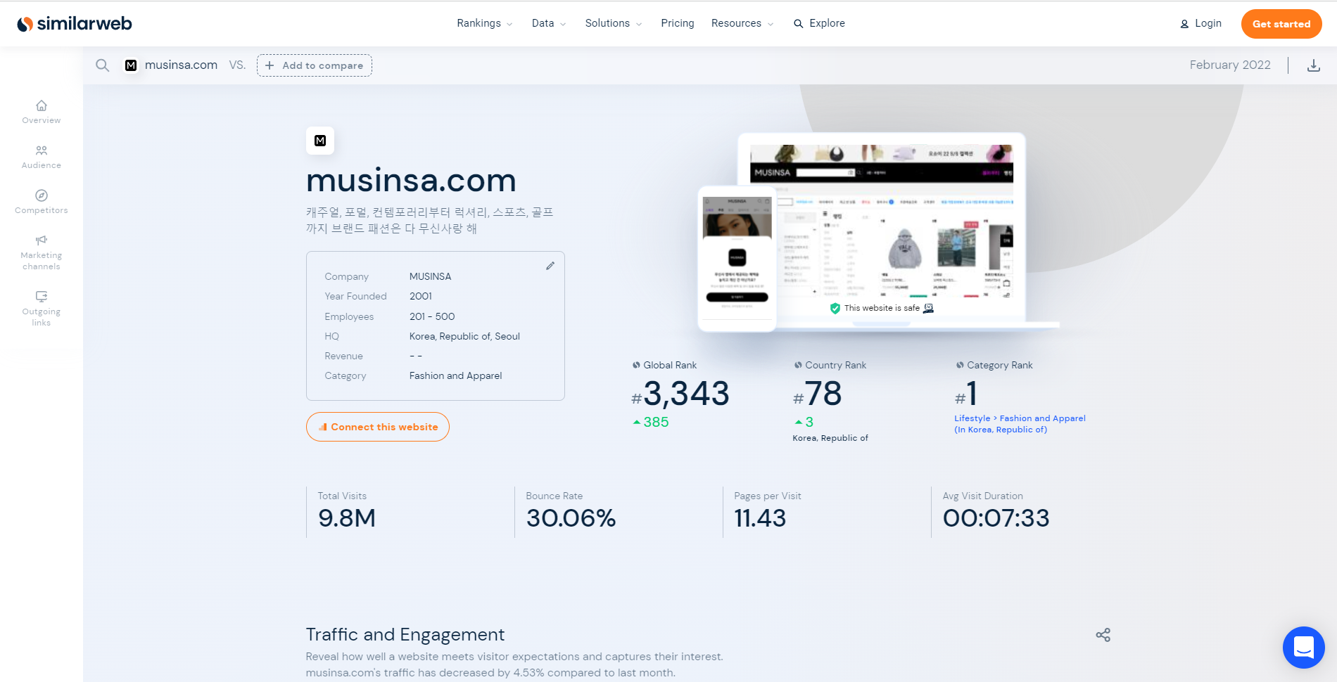The height and width of the screenshot is (682, 1337).
Task: Click the Total Visits value 9.8M
Action: coord(347,518)
